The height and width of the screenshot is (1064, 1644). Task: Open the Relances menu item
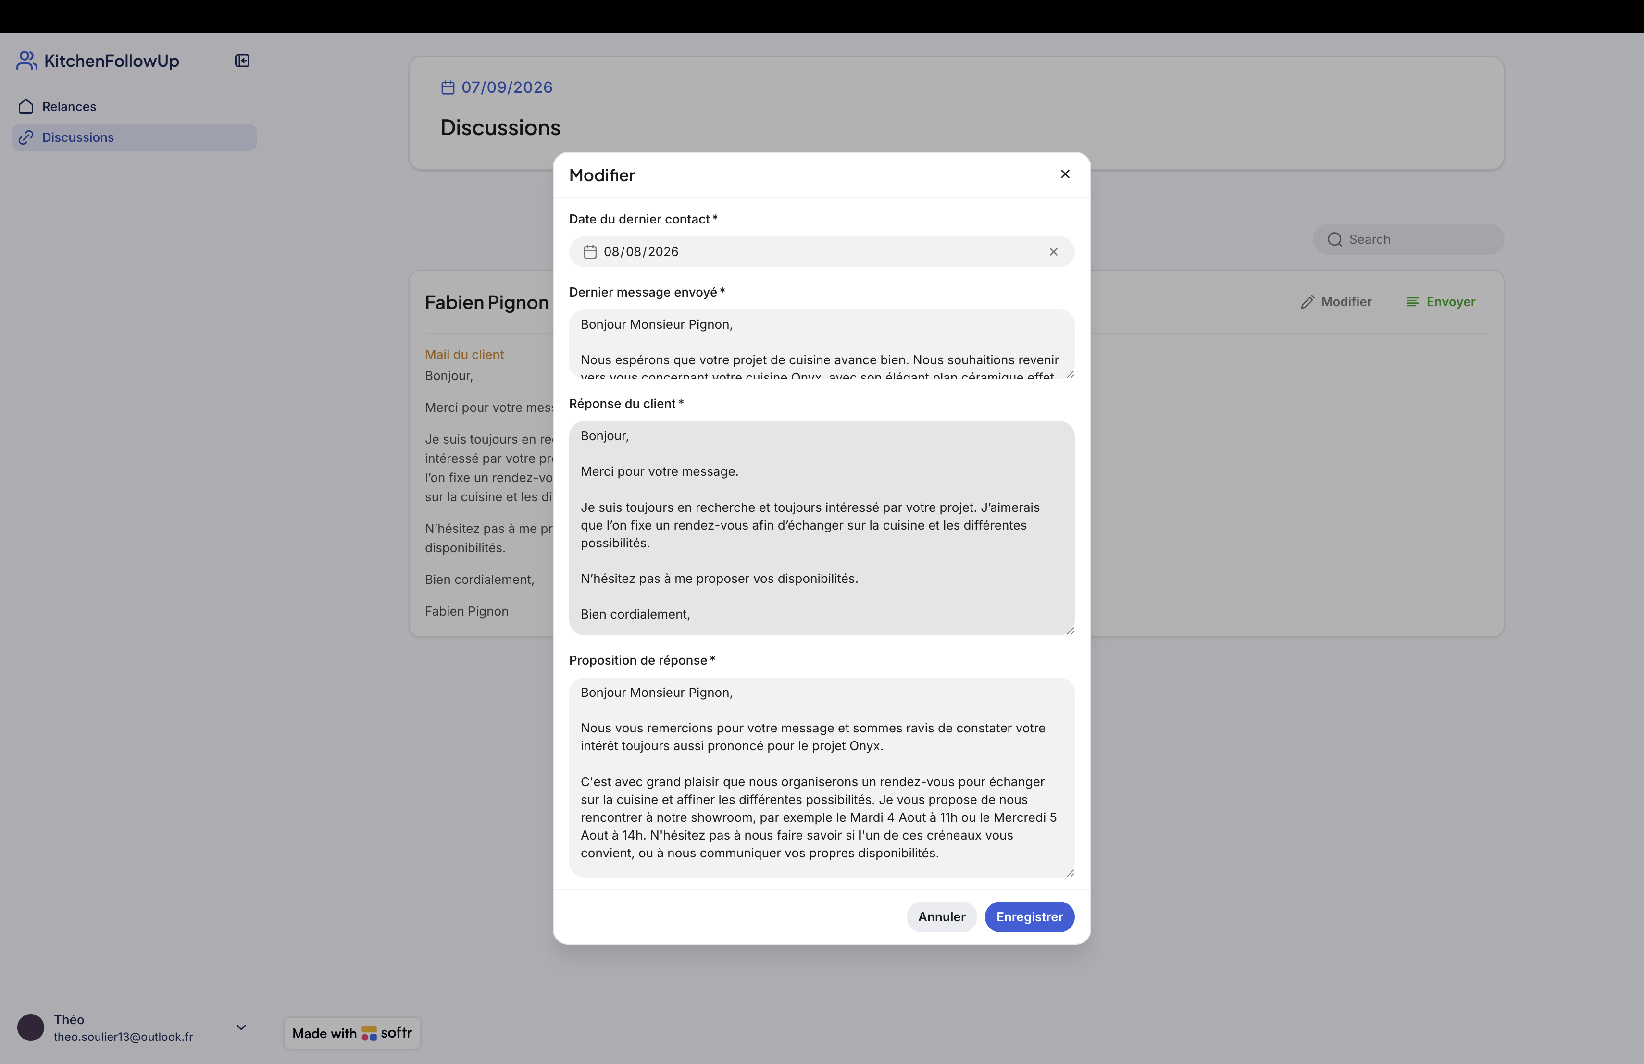pos(134,106)
